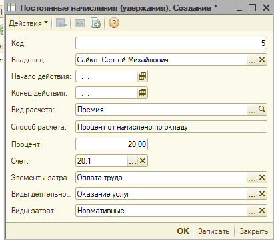Open selection for Элементы затрат field
This screenshot has height=240, width=274.
[x=252, y=178]
